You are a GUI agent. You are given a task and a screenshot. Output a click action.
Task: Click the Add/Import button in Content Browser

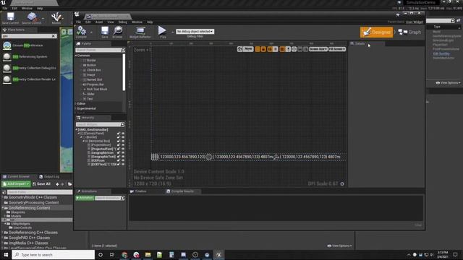[x=16, y=184]
